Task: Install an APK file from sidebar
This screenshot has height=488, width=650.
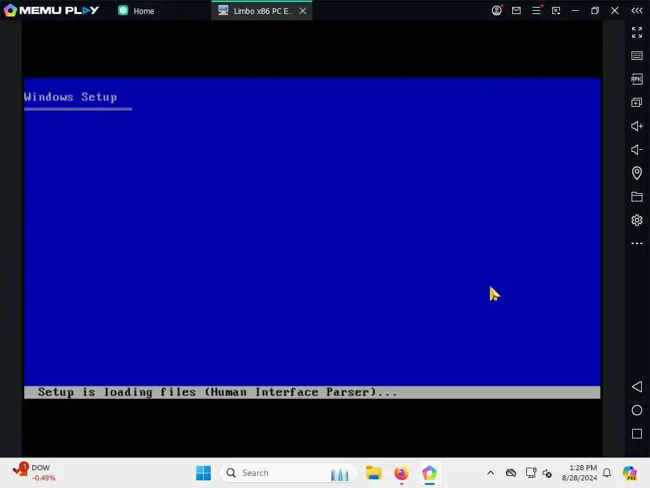Action: pyautogui.click(x=637, y=79)
